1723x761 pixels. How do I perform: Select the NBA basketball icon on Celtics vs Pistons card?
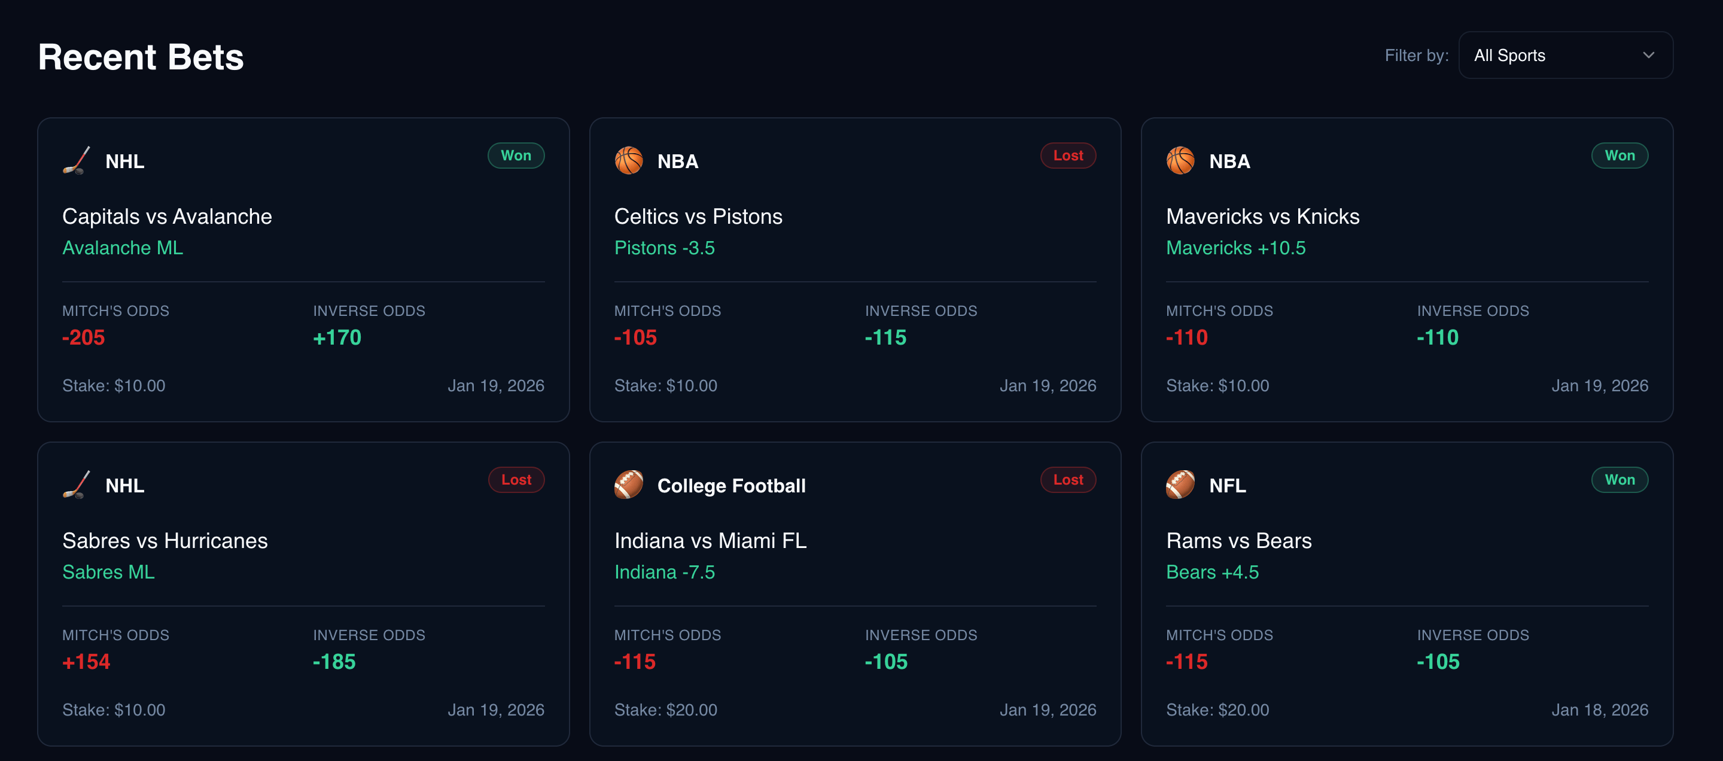coord(628,160)
